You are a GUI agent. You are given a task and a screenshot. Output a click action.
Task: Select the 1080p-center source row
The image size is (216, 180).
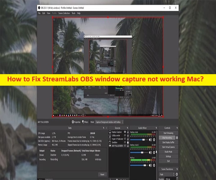119,135
